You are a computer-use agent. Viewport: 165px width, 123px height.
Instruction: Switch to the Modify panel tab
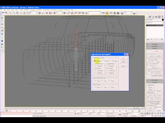click(x=150, y=17)
